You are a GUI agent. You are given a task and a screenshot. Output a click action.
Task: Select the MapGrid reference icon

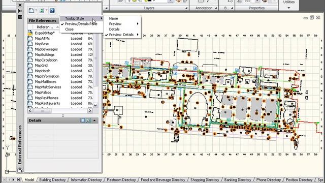30,66
